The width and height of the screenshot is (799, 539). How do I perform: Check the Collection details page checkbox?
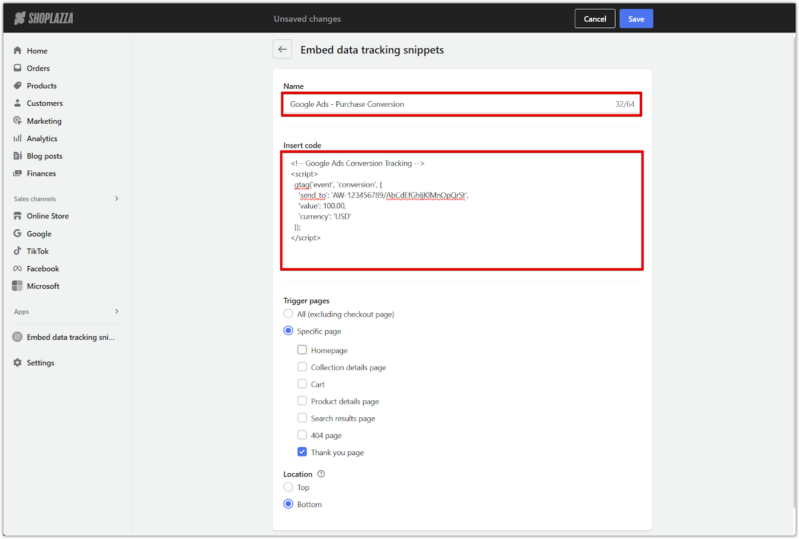[302, 366]
